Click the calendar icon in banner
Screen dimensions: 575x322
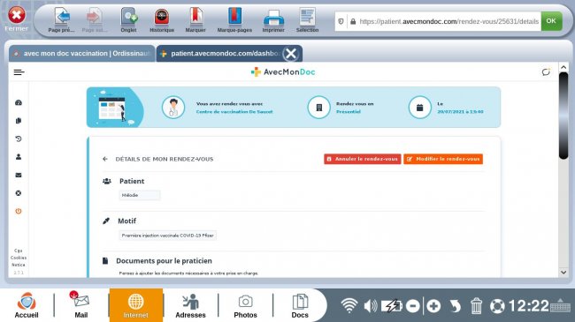pyautogui.click(x=420, y=108)
